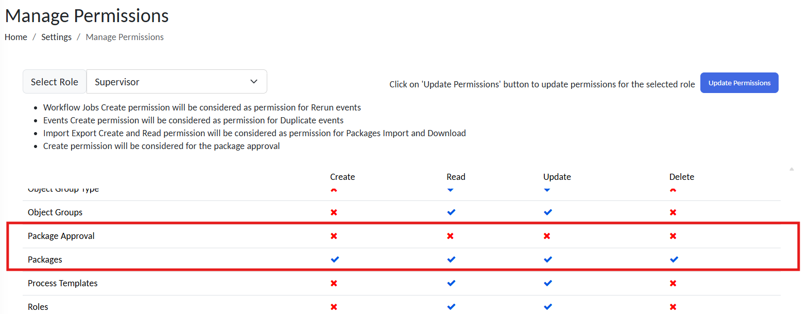Toggle Package Approval Read cross icon
This screenshot has width=809, height=314.
(450, 236)
